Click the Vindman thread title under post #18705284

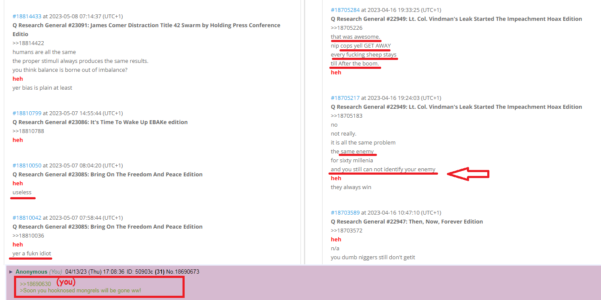coord(457,19)
